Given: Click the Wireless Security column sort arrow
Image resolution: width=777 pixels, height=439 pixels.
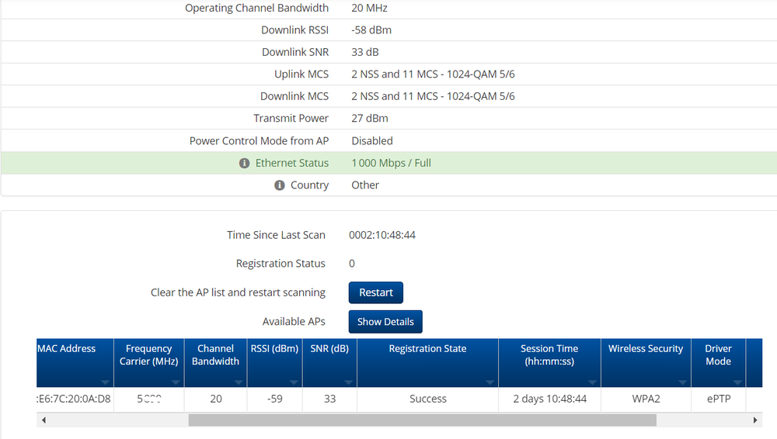Looking at the screenshot, I should [682, 382].
